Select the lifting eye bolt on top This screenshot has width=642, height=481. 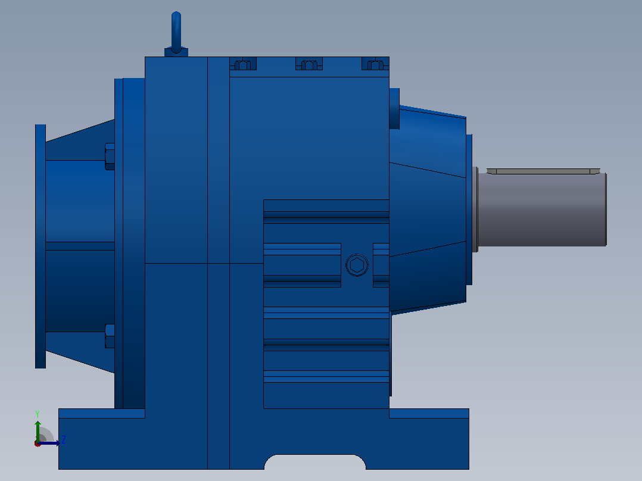pyautogui.click(x=176, y=34)
